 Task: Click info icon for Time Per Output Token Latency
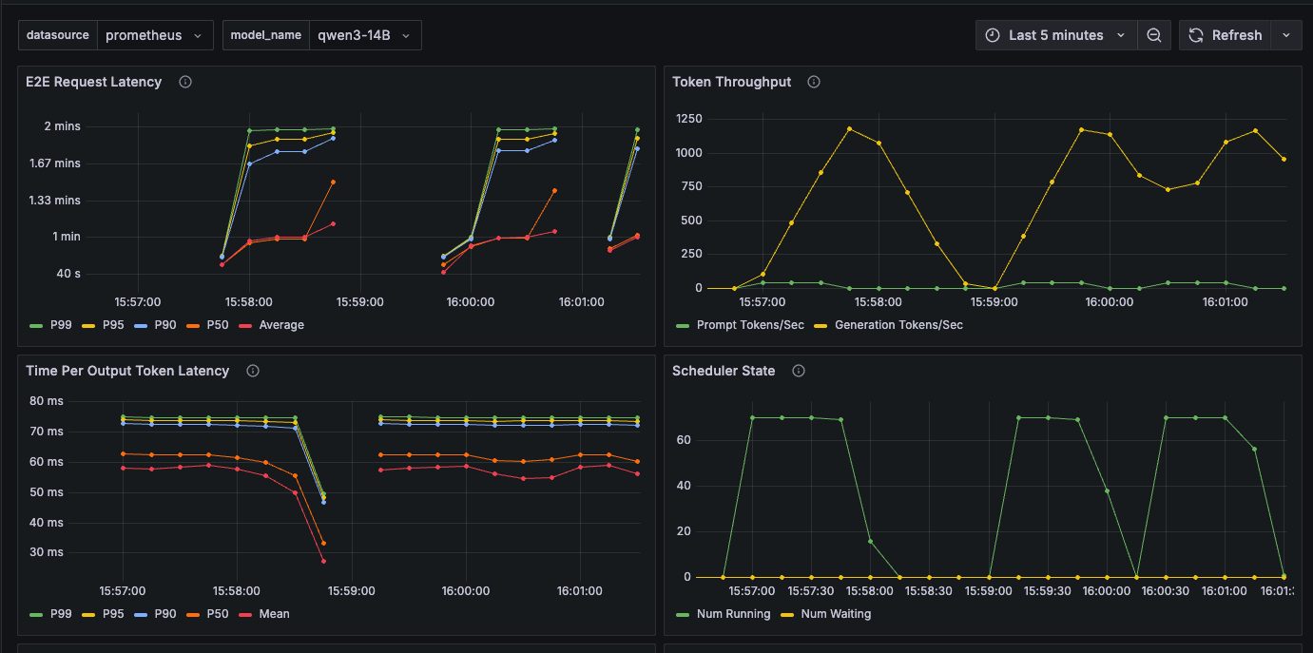pos(253,371)
